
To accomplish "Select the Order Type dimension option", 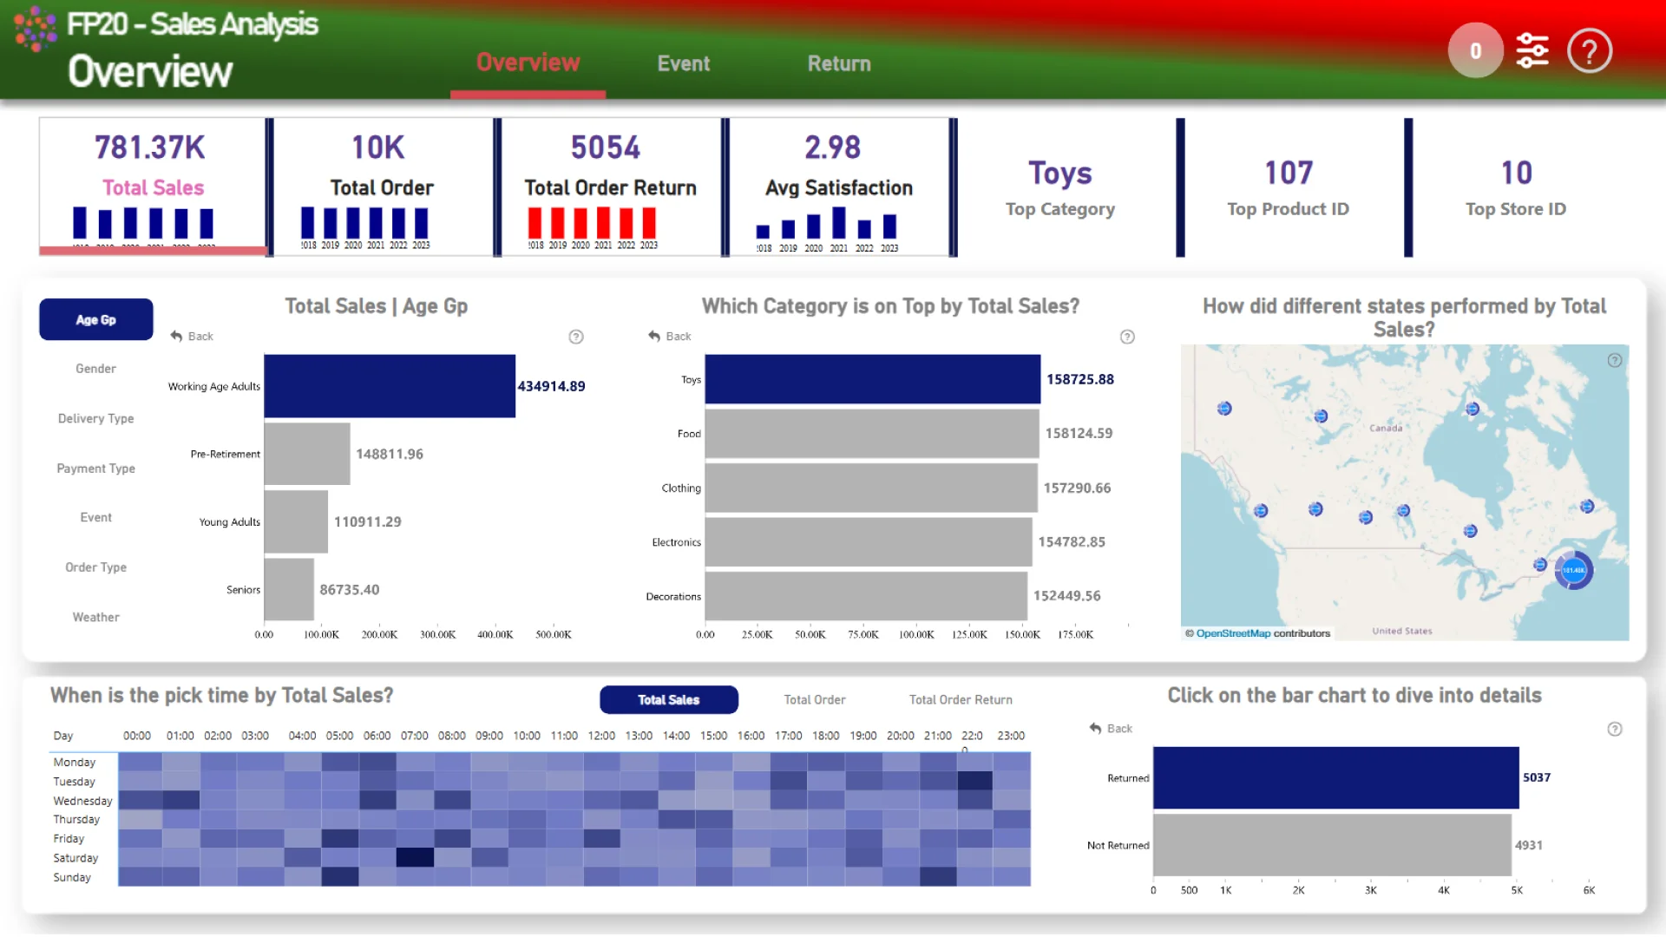I will click(95, 567).
